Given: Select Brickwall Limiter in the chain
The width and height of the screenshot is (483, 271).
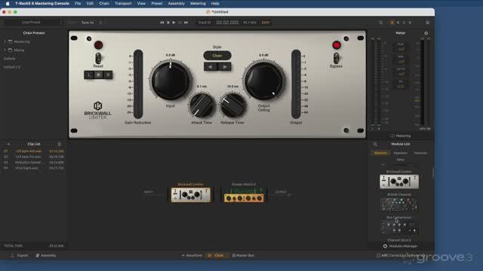Looking at the screenshot, I should pyautogui.click(x=191, y=195).
